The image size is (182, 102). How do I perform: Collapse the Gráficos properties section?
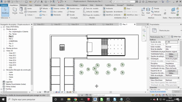(179, 40)
